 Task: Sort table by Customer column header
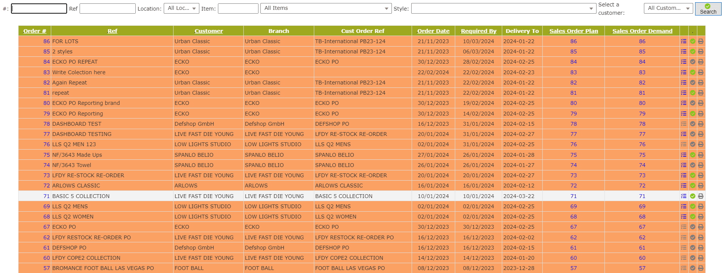(x=208, y=31)
